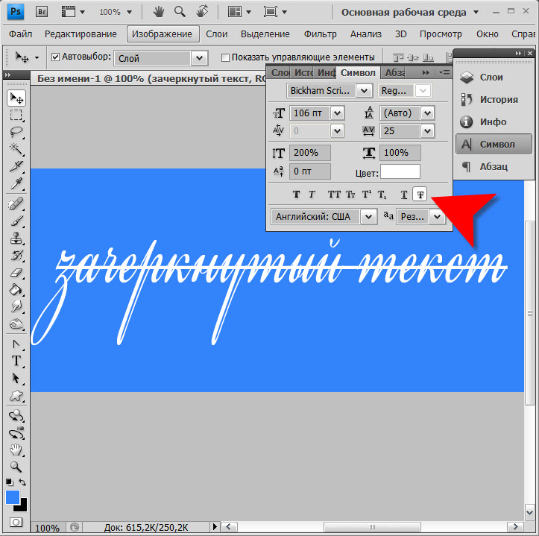This screenshot has height=536, width=539.
Task: Open the anti-aliasing Рез... dropdown
Action: [438, 217]
